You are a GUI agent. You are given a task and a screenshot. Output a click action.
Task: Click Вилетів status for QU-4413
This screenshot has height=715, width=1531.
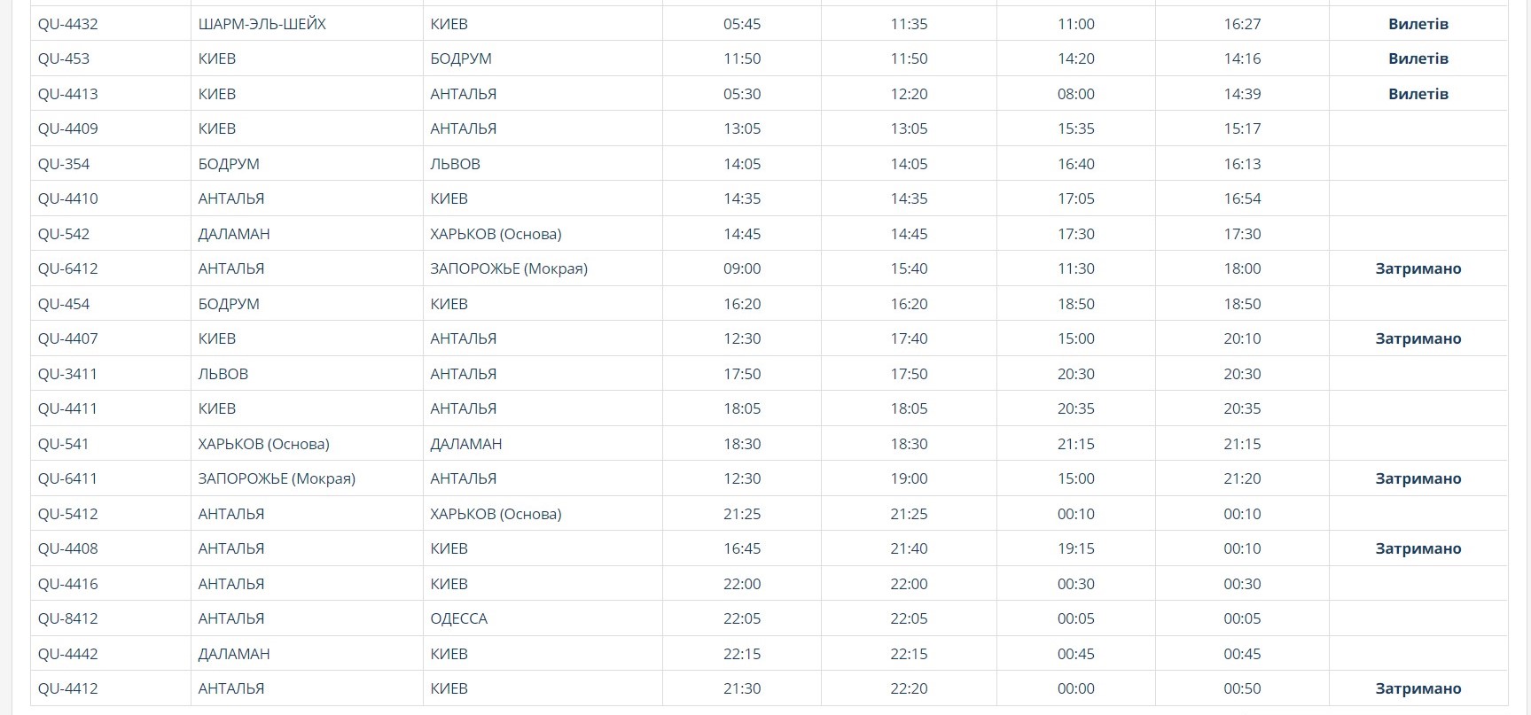1418,94
